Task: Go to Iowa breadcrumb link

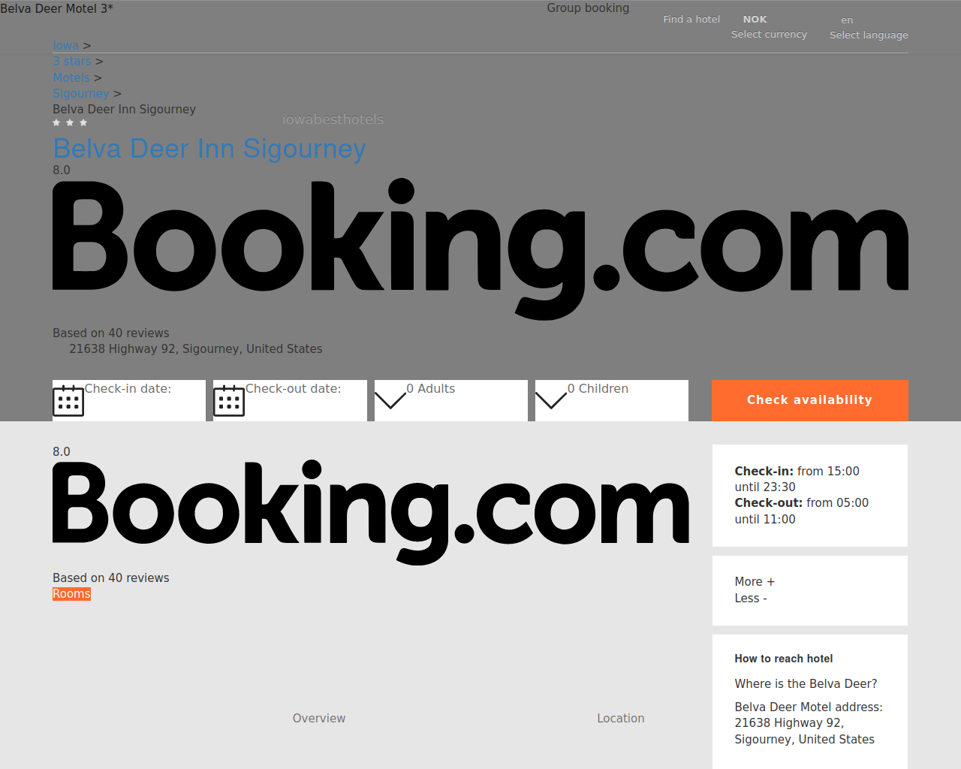Action: (x=66, y=46)
